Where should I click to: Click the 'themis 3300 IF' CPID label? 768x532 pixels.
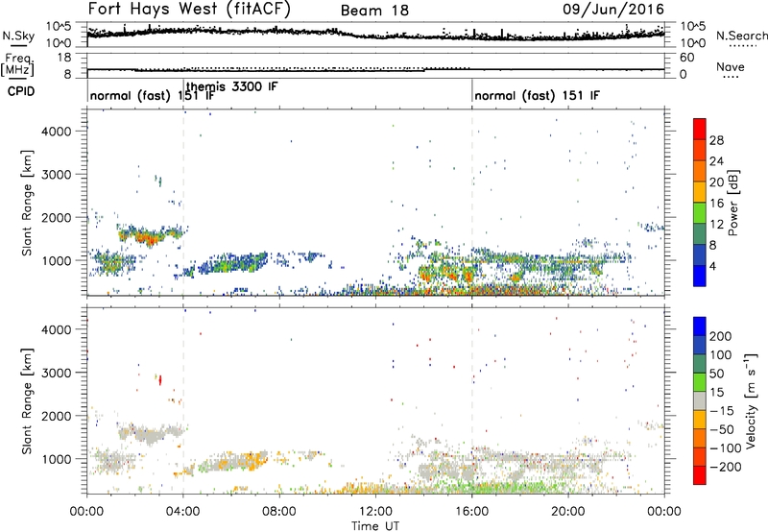point(231,86)
